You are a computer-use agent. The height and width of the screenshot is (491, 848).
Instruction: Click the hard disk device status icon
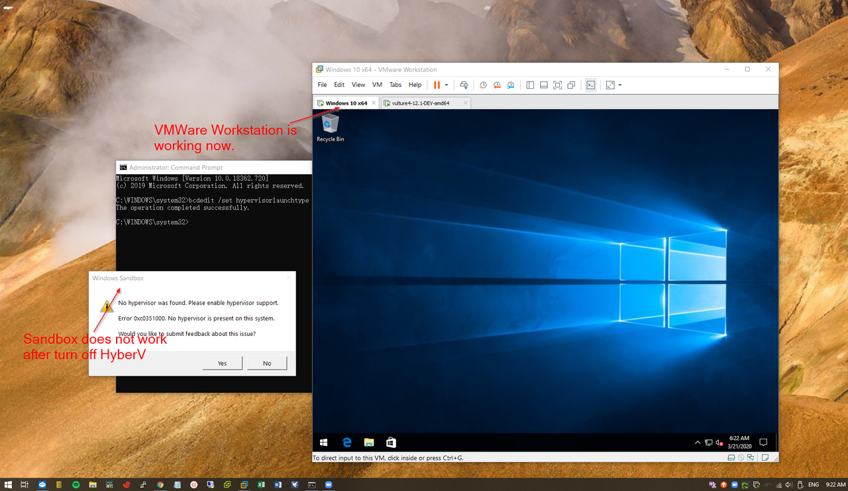tap(731, 457)
